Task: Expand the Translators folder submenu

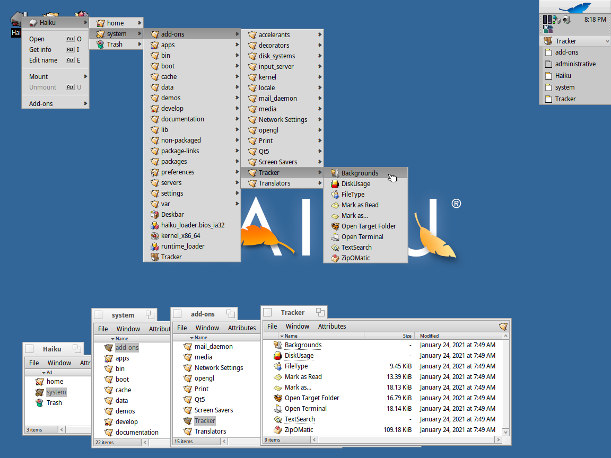Action: [x=319, y=183]
